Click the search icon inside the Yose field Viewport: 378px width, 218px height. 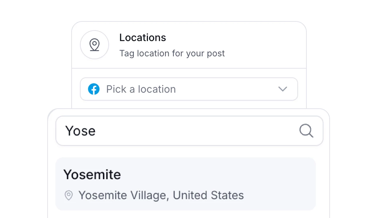306,131
